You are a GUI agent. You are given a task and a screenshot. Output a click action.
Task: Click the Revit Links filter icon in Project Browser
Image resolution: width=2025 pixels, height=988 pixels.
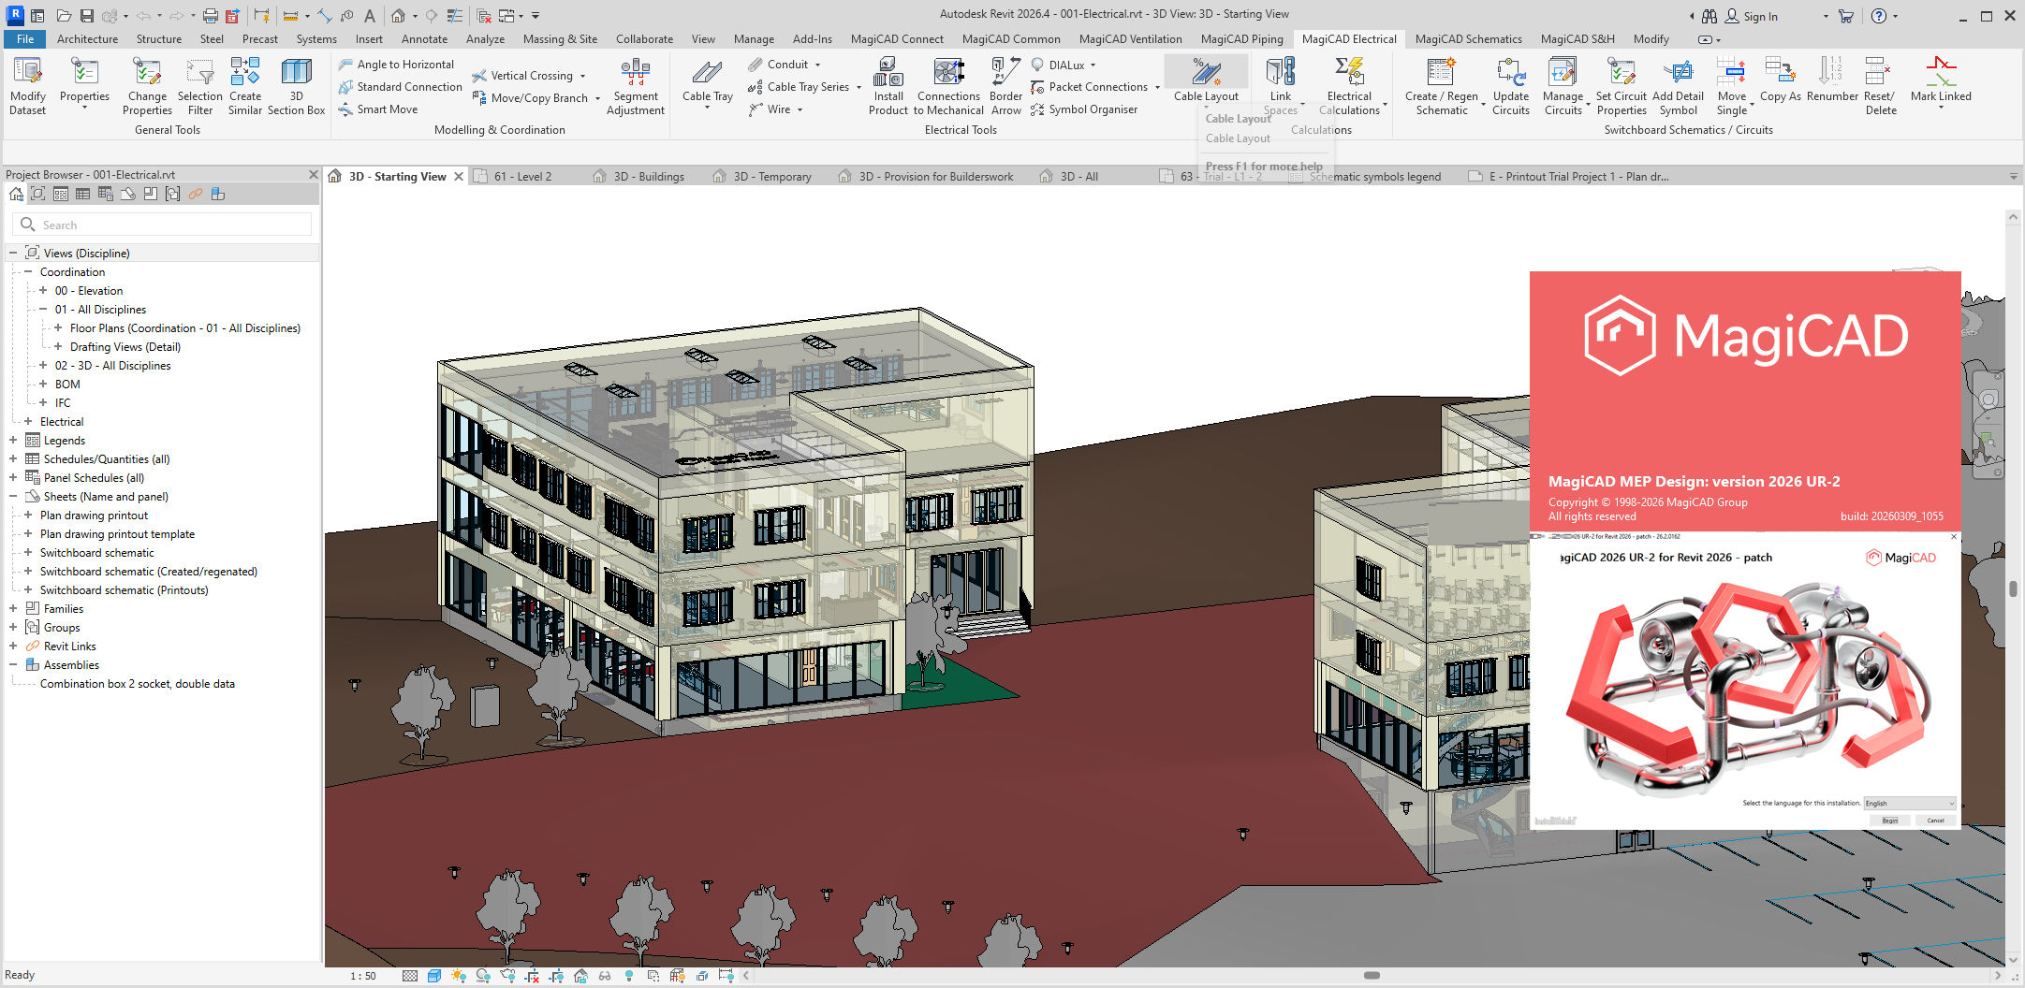[x=195, y=194]
